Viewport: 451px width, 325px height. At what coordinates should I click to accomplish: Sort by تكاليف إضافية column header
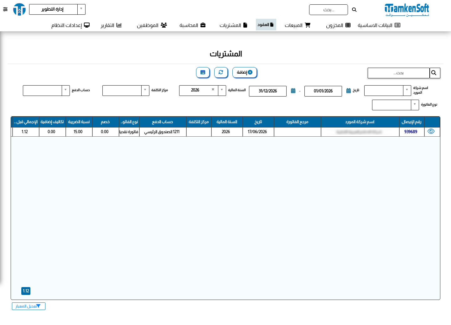click(52, 122)
